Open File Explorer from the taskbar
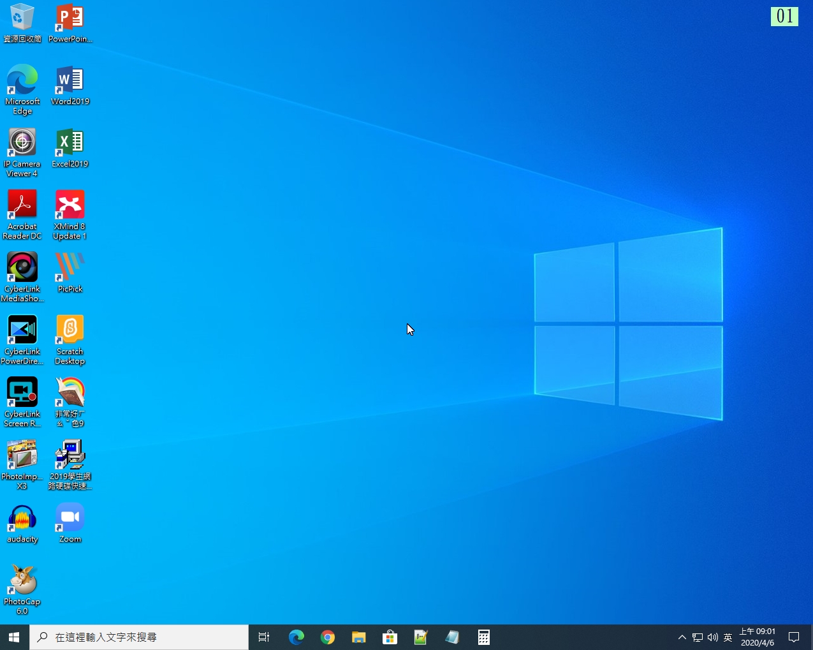 (359, 637)
